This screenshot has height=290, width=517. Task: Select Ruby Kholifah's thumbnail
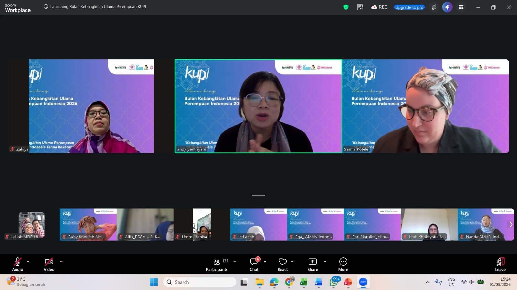[88, 225]
